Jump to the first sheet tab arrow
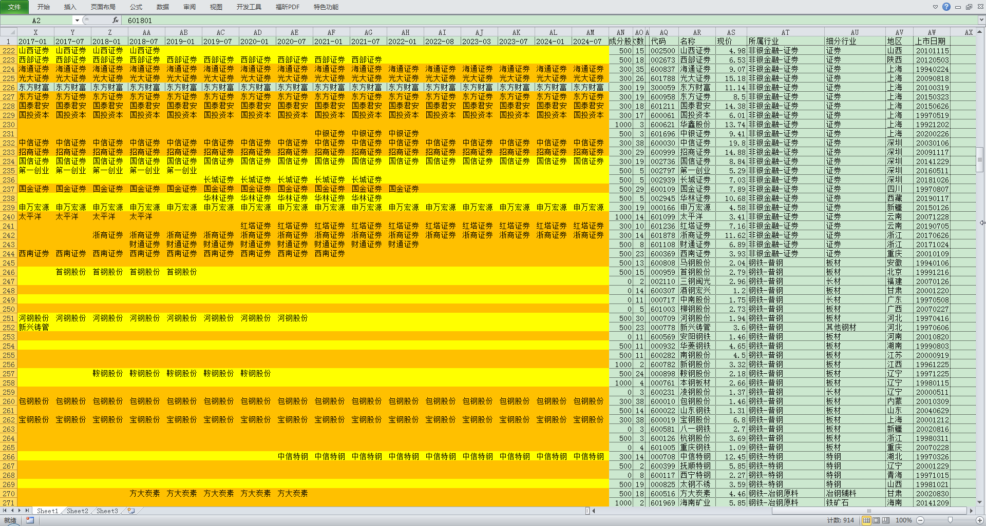Screen dimensions: 986x526 point(5,511)
